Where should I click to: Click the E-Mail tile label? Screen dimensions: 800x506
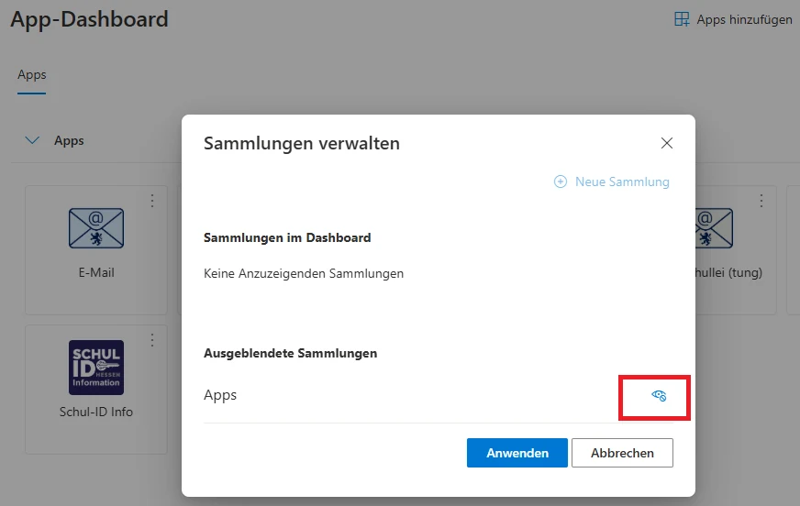click(x=96, y=272)
